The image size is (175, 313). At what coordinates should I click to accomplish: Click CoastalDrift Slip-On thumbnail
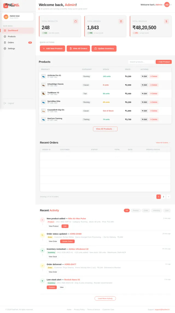(x=43, y=111)
